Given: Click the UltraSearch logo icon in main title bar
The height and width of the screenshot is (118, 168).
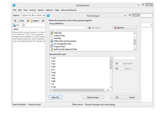Looking at the screenshot, I should click(x=14, y=5).
